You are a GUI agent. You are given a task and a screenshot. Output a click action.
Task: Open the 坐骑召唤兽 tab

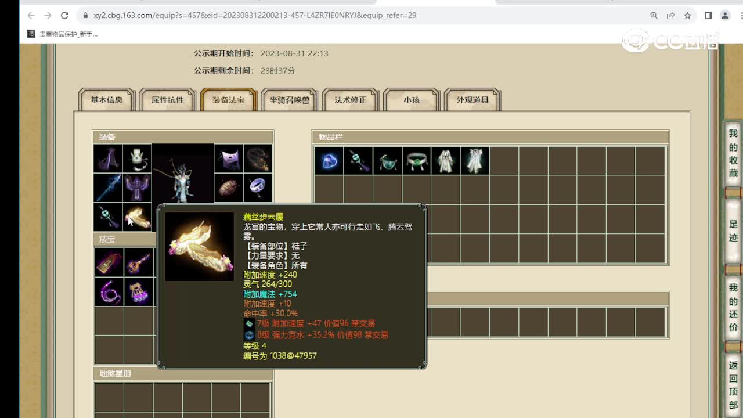pos(290,100)
